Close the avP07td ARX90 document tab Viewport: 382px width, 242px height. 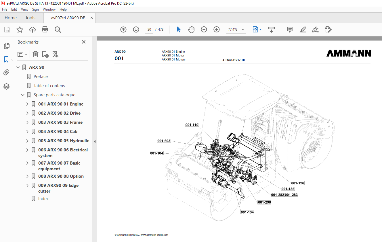pos(91,18)
